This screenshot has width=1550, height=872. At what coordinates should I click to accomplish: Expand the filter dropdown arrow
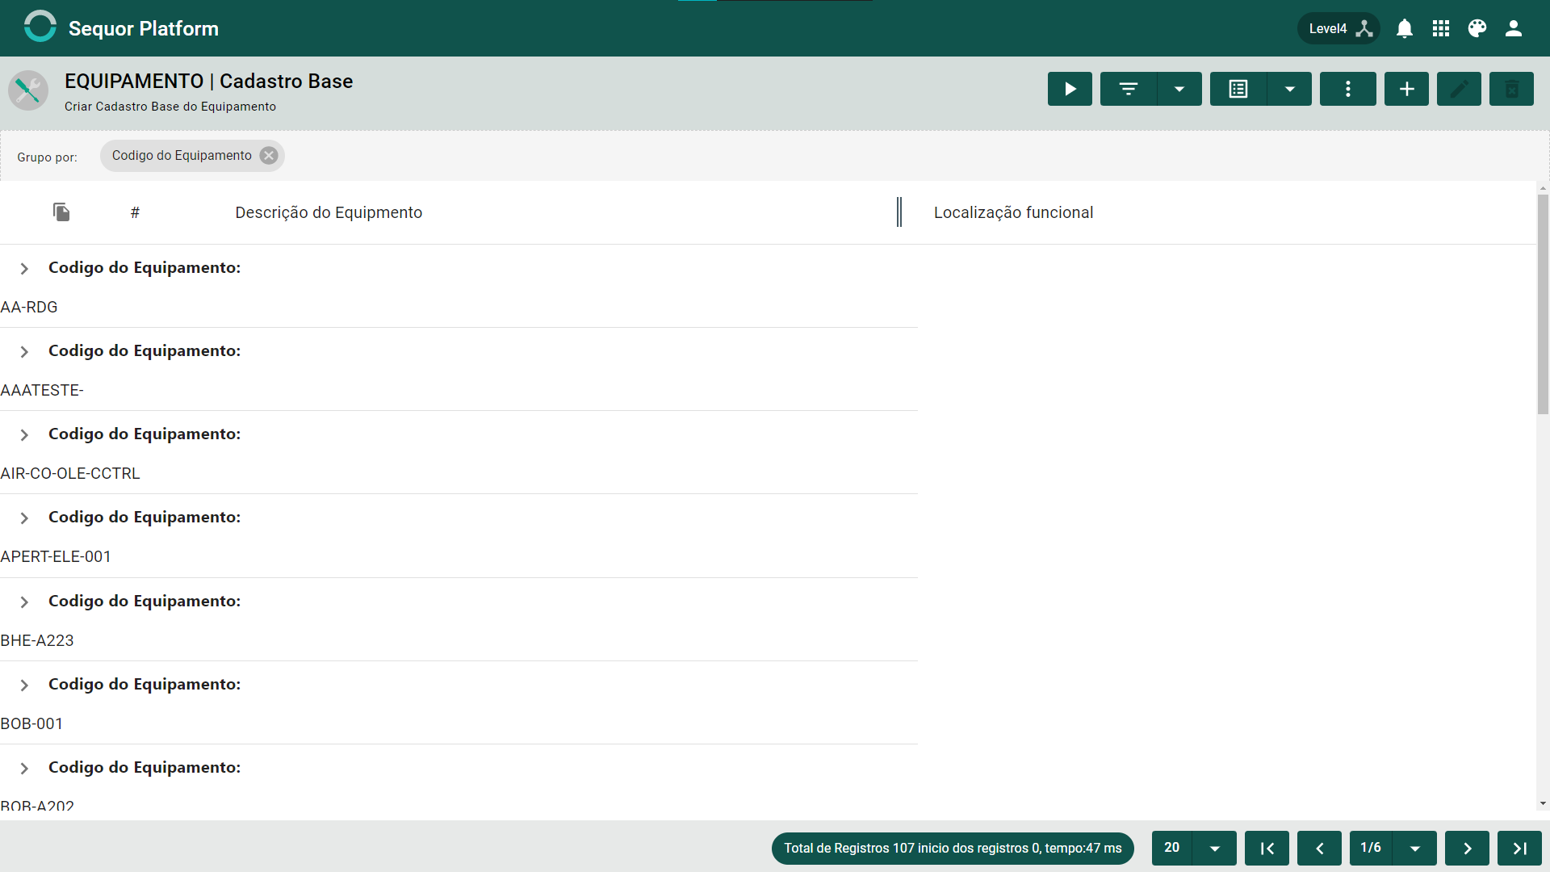(1179, 89)
